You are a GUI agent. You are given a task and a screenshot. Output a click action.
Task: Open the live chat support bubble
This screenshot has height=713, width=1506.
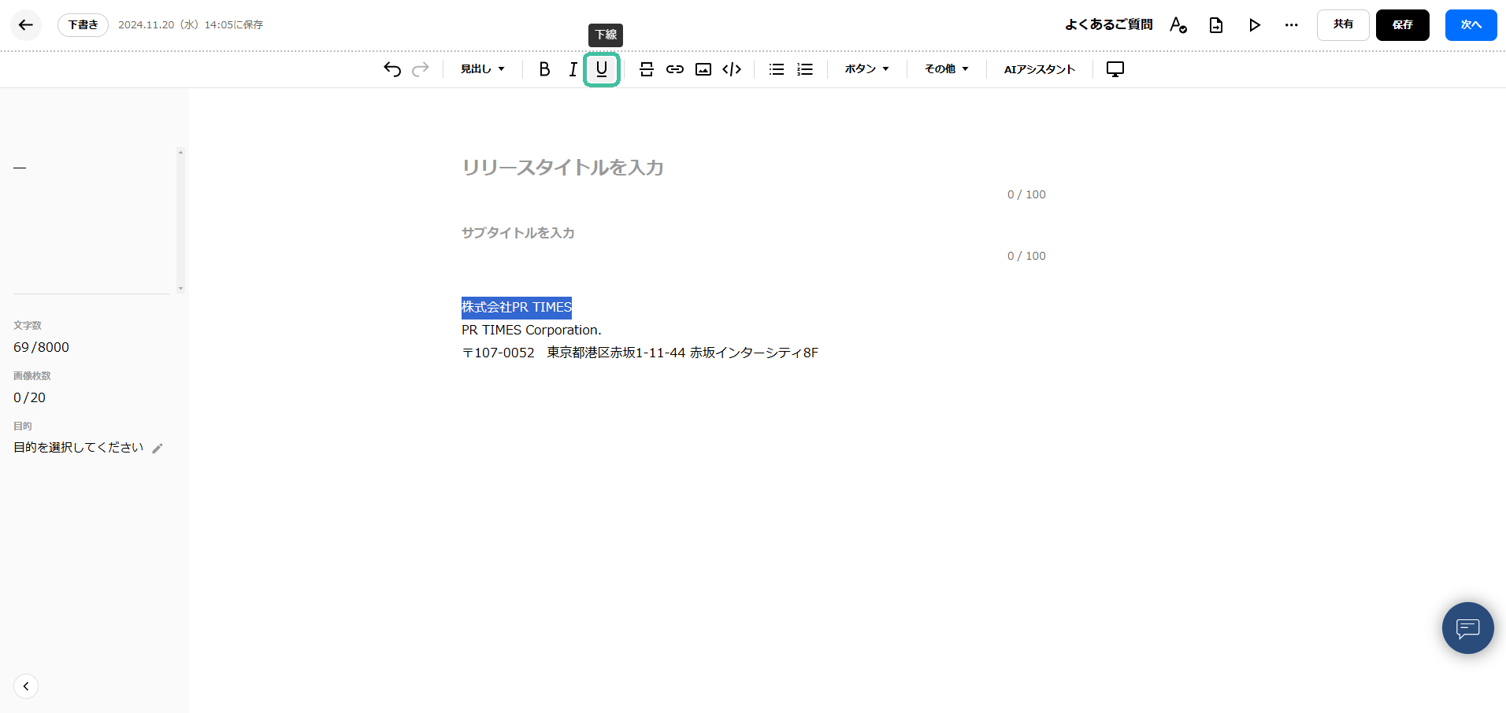1467,628
